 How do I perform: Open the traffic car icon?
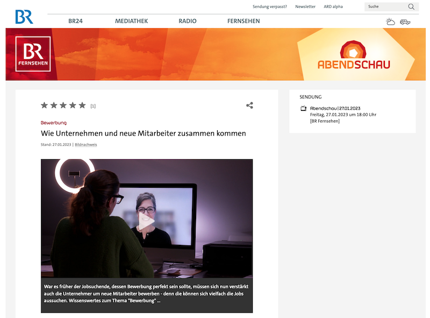(x=405, y=22)
